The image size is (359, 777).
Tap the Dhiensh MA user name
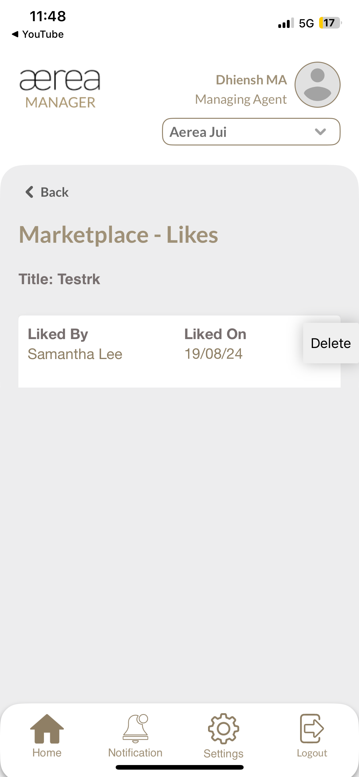point(251,80)
